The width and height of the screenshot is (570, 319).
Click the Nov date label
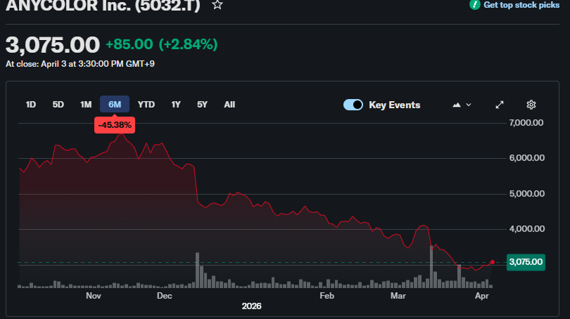94,296
